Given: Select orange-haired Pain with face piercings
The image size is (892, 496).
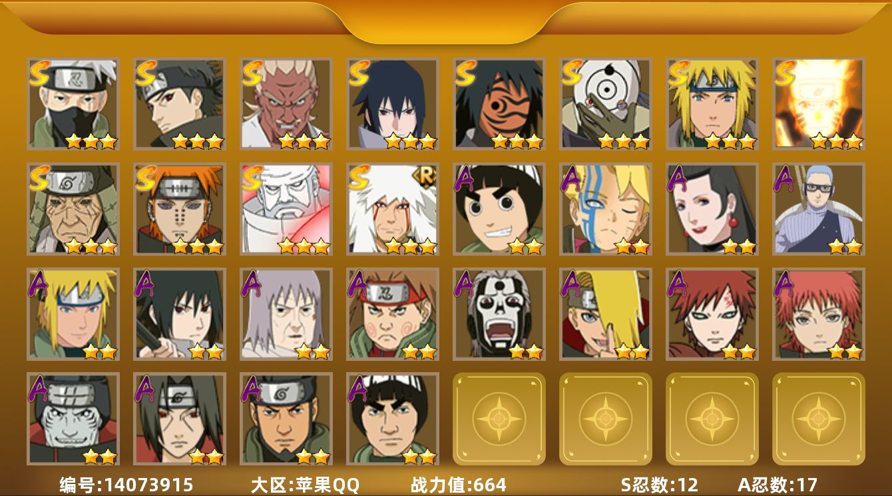Looking at the screenshot, I should click(x=180, y=209).
